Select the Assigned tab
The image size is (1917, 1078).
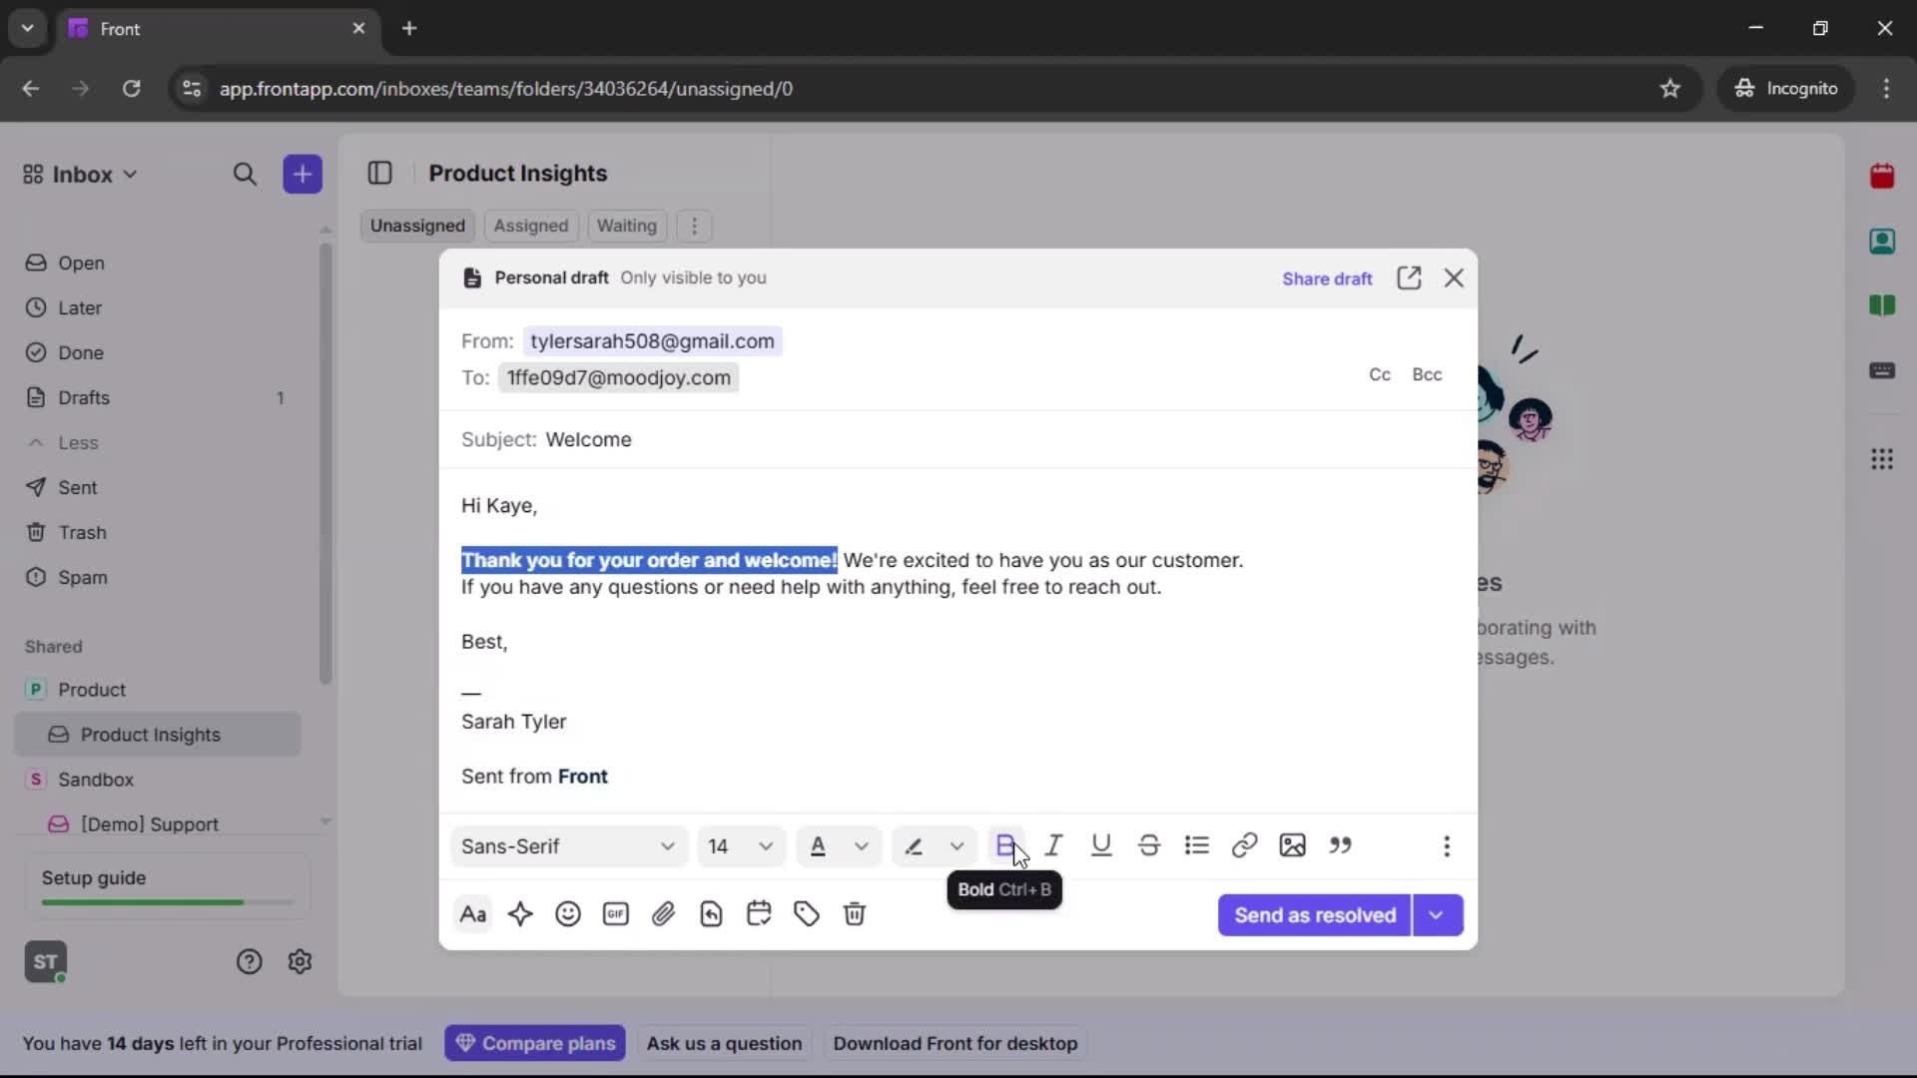pos(530,226)
